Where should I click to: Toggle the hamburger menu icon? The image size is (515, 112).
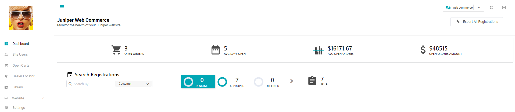point(62,7)
